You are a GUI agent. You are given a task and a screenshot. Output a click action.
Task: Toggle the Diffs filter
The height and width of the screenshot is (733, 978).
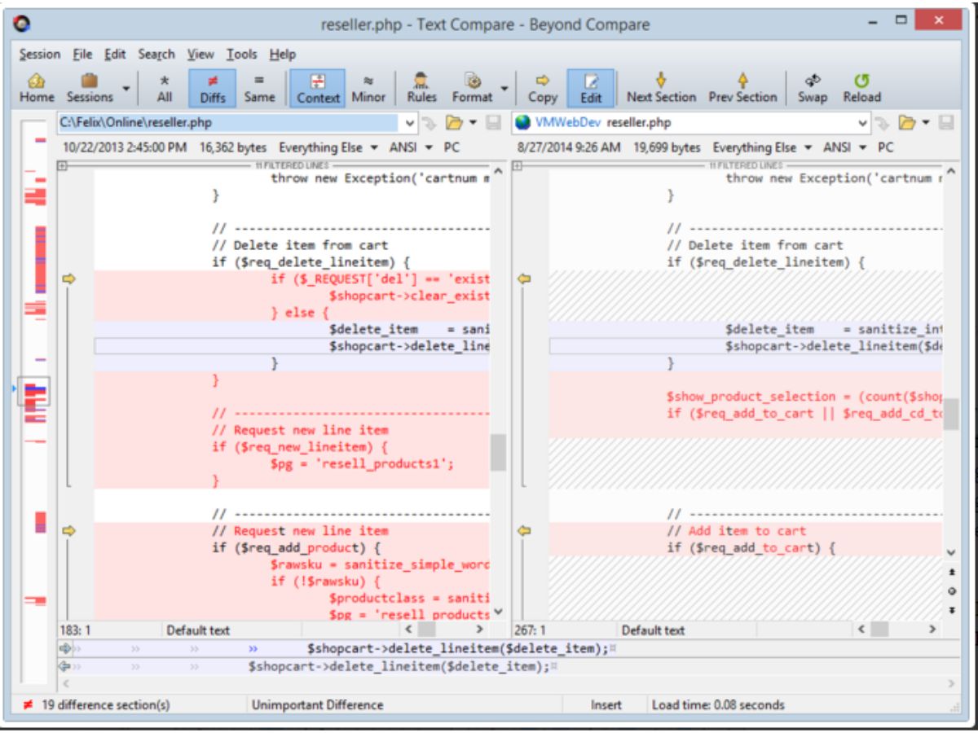pos(213,88)
